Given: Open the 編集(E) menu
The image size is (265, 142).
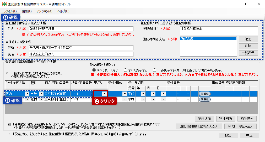Looking at the screenshot, I should tap(27, 11).
